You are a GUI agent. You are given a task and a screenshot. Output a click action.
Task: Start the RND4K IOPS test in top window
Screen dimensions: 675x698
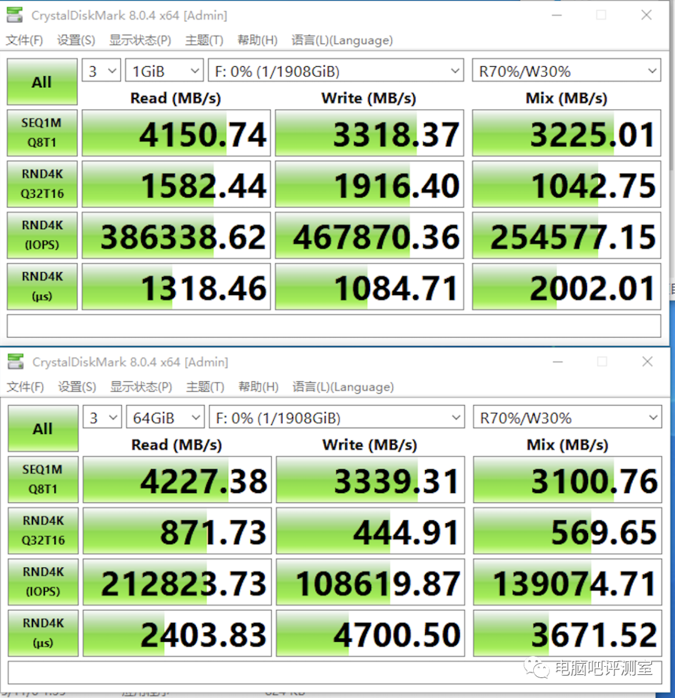[x=41, y=235]
